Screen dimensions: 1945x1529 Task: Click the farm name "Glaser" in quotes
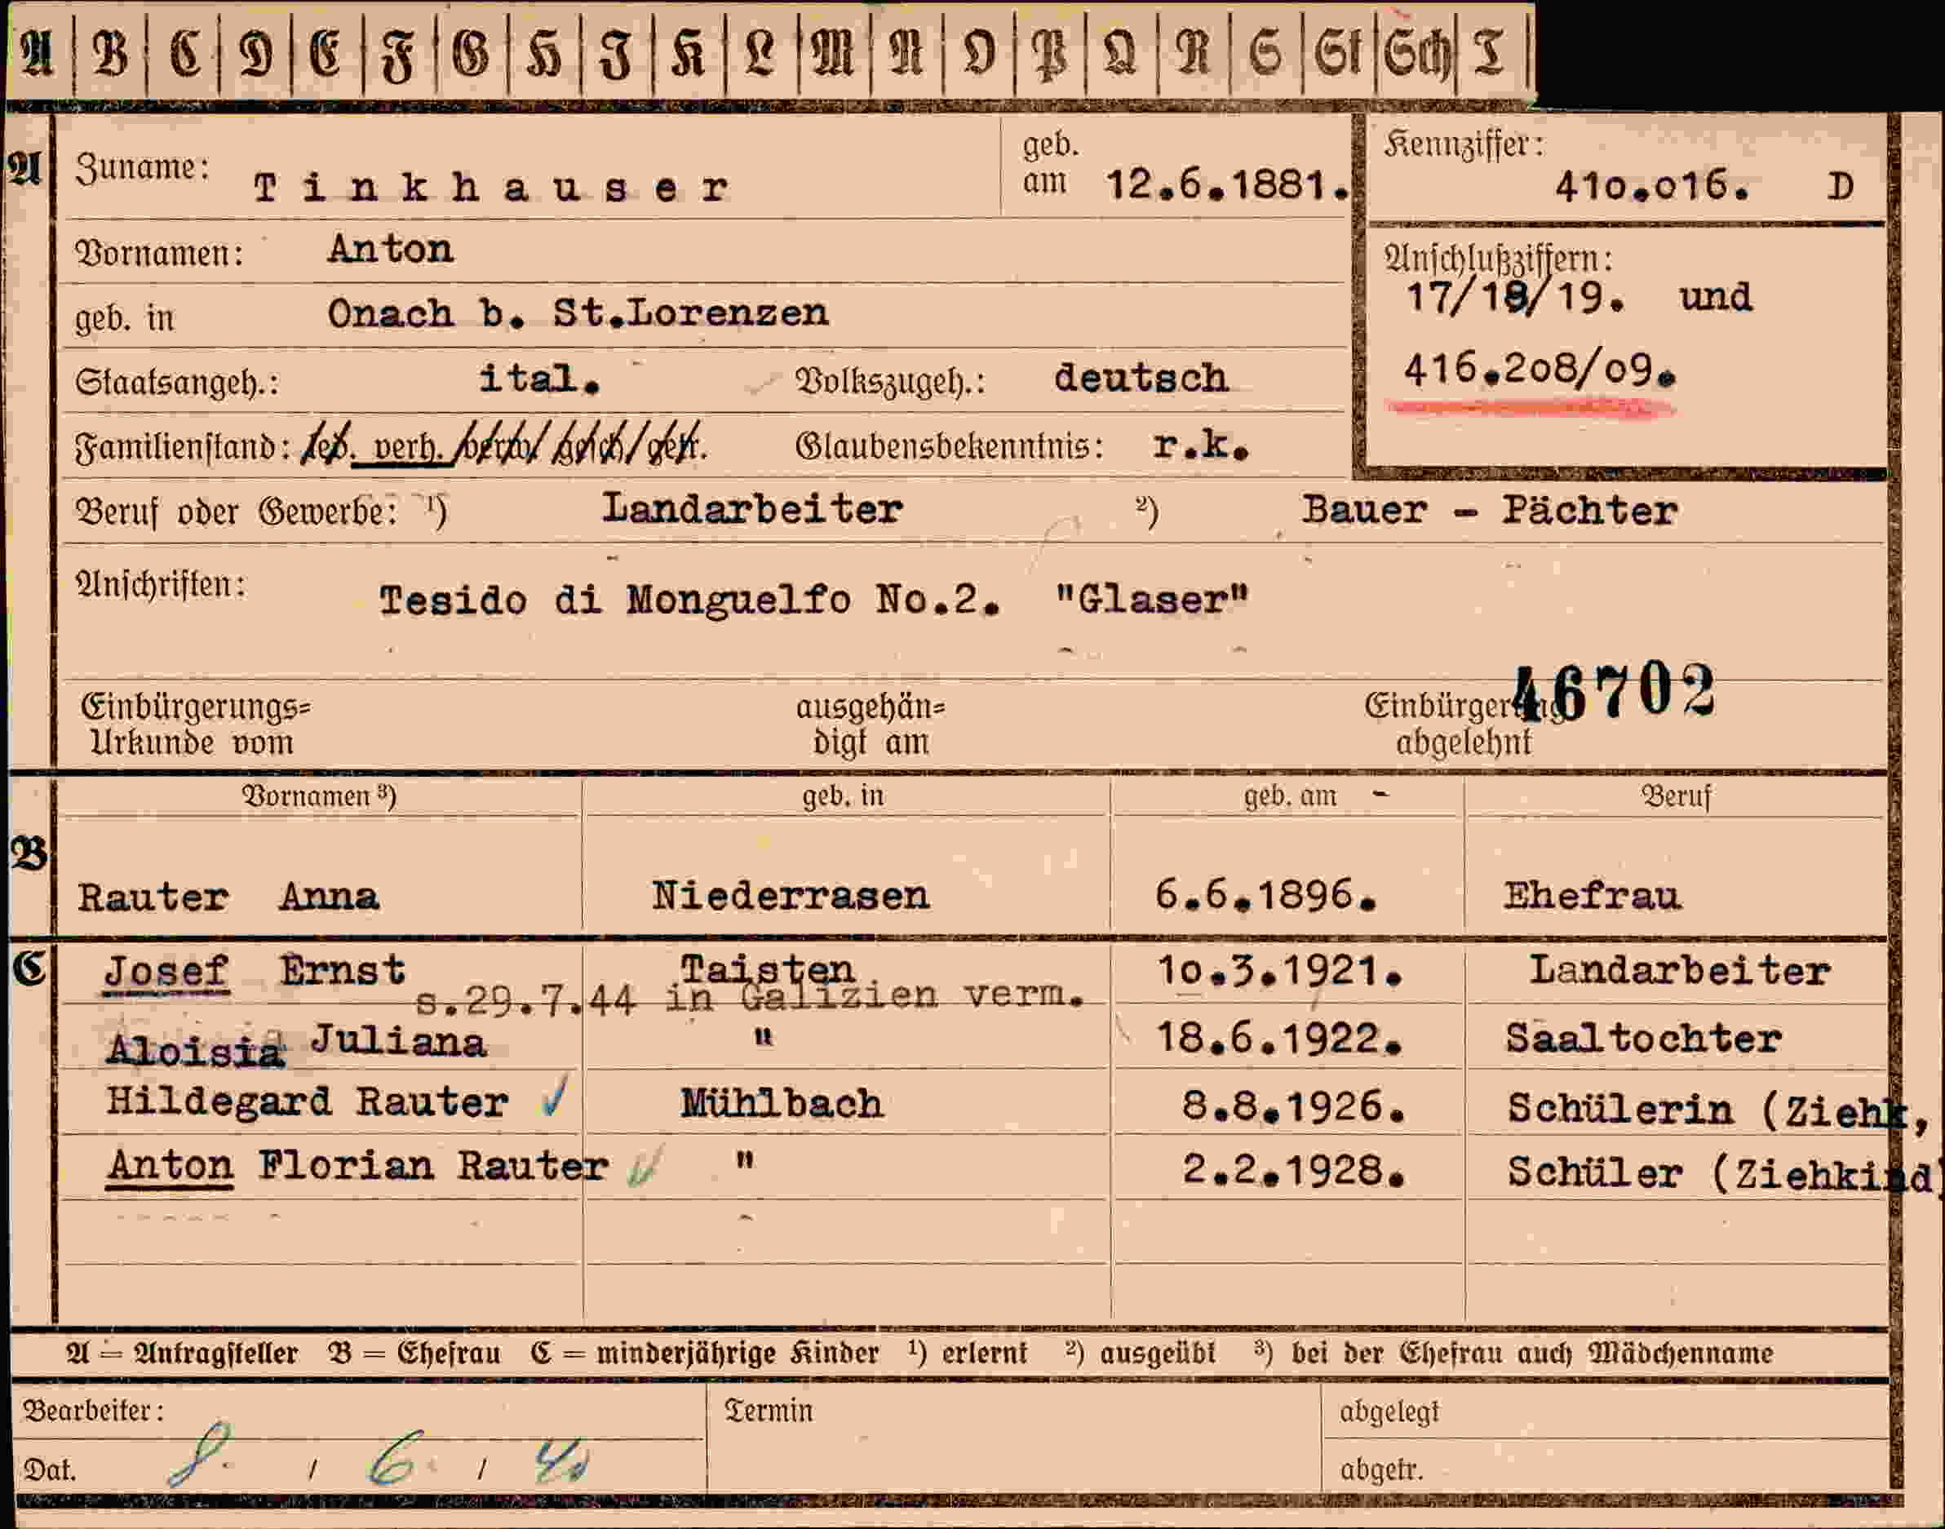click(1152, 599)
